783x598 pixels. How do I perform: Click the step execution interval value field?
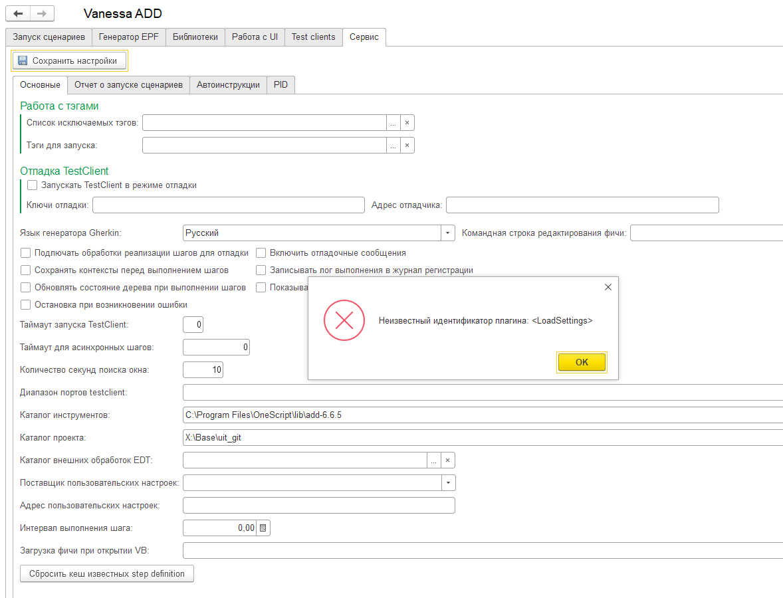click(220, 528)
